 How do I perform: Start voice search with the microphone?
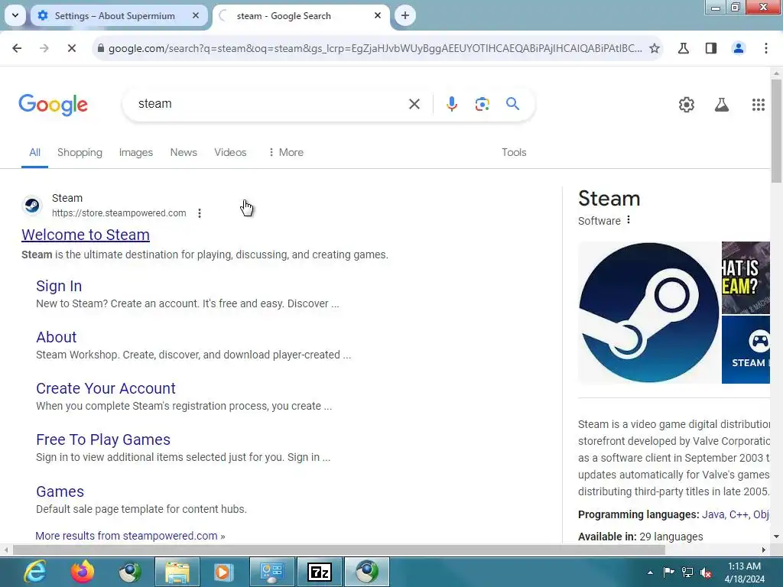[451, 104]
